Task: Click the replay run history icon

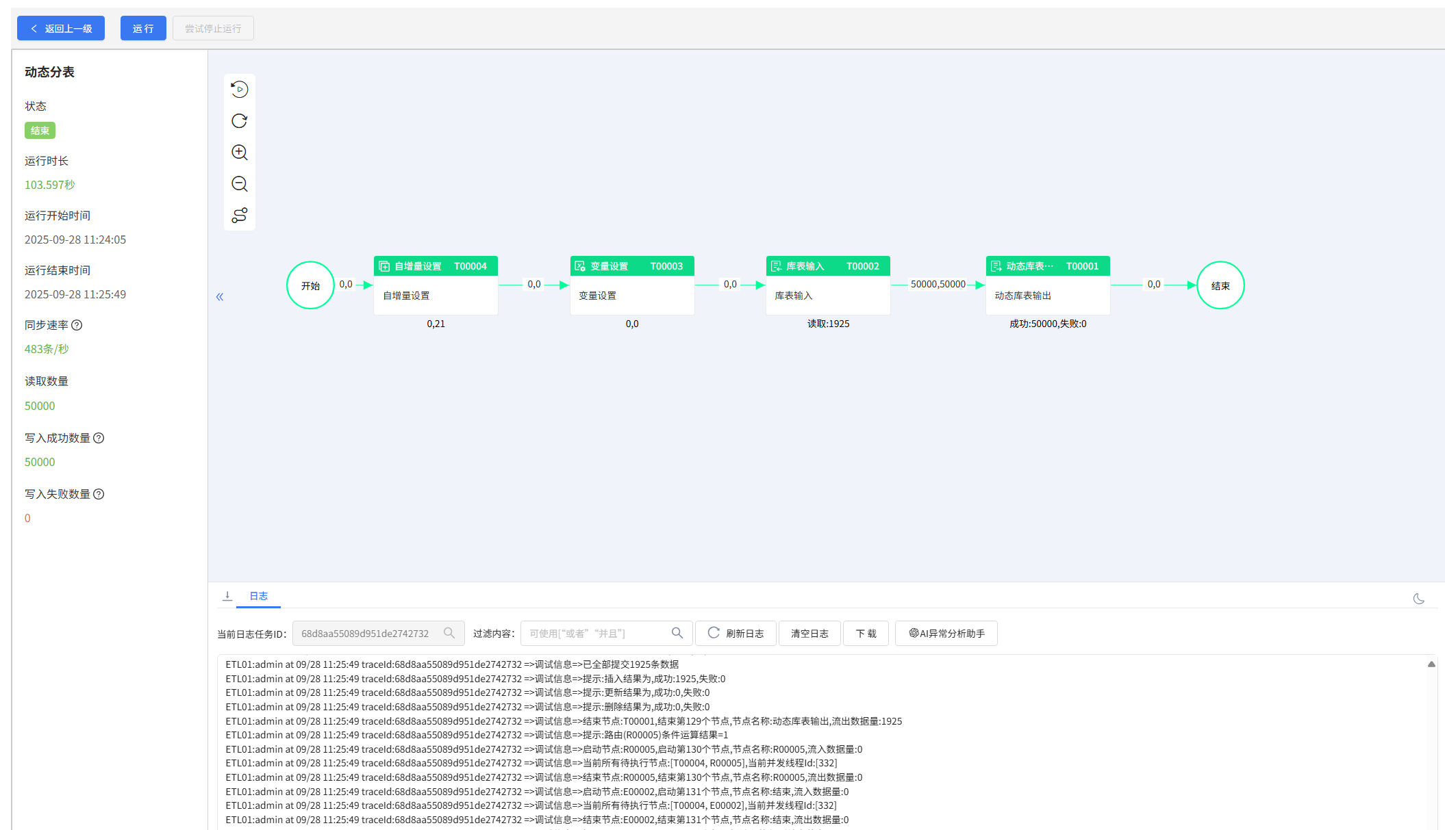Action: tap(239, 90)
